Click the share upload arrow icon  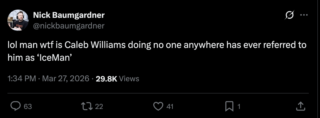300,107
